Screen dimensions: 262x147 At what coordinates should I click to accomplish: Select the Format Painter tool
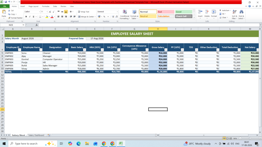[x=15, y=18]
